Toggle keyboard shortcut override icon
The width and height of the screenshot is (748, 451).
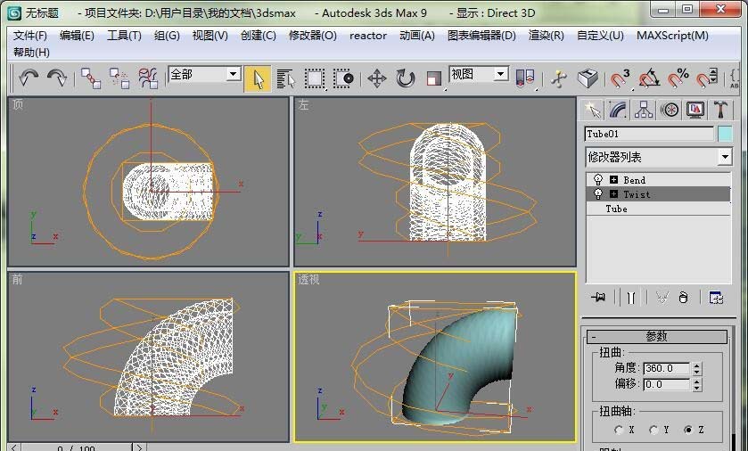(588, 78)
